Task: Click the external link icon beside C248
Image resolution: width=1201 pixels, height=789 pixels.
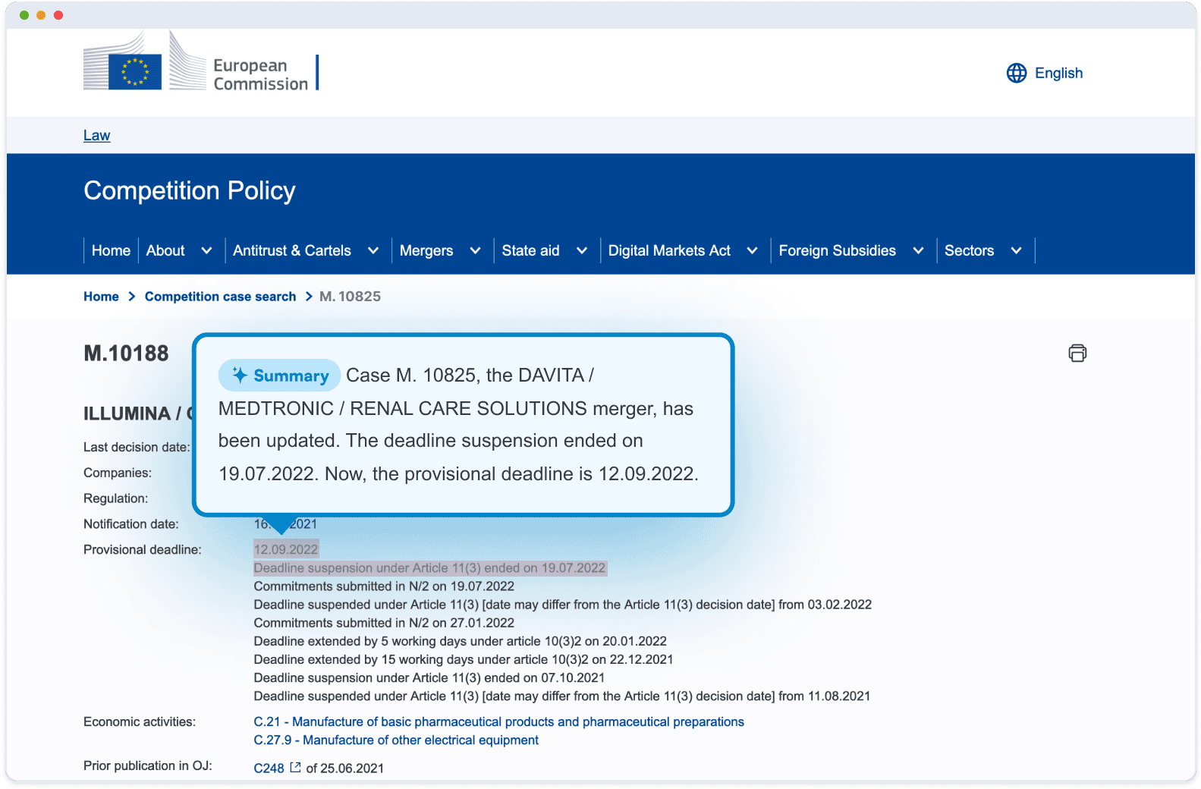Action: (295, 768)
